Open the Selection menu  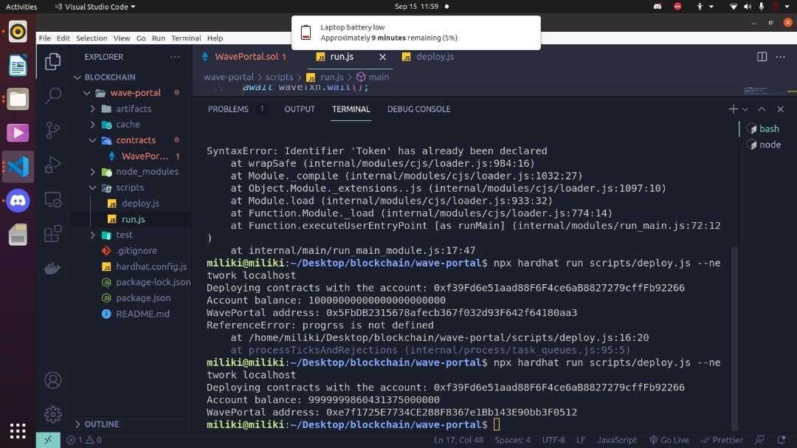92,38
